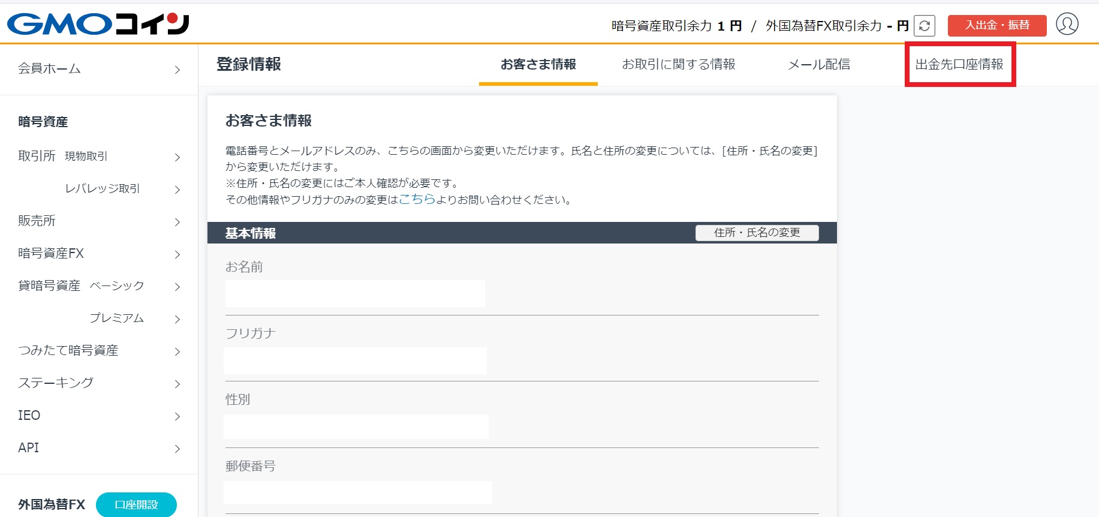This screenshot has width=1099, height=517.
Task: Open the 出金先口座情報 tab
Action: 959,64
